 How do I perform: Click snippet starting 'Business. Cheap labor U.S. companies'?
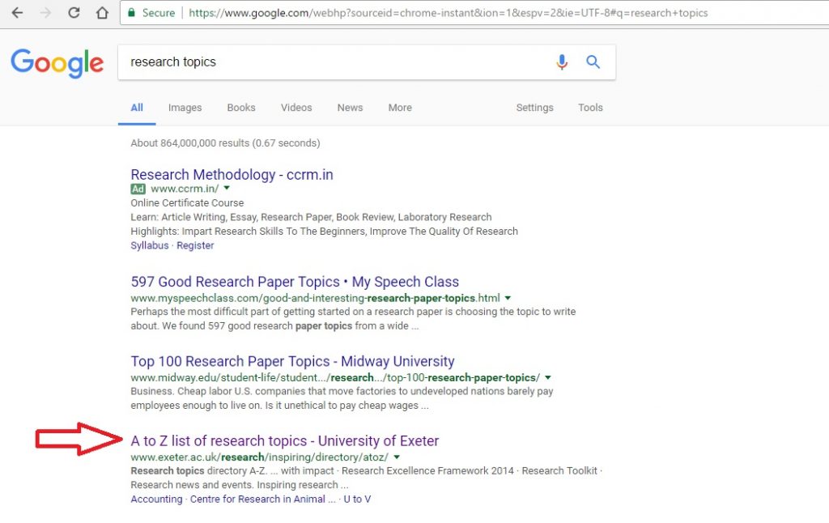click(x=342, y=399)
